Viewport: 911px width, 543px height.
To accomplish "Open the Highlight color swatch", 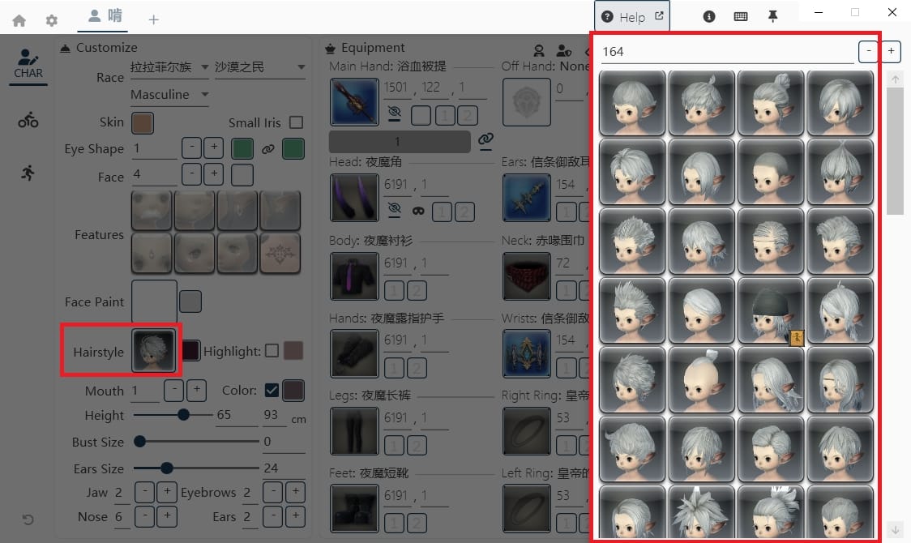I will coord(293,350).
